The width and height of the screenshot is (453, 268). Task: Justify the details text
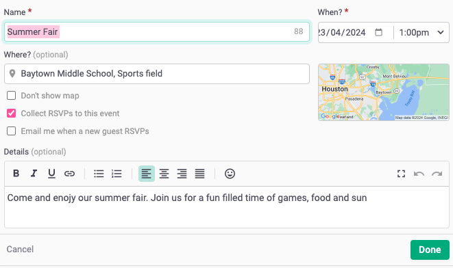click(x=199, y=174)
